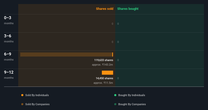Click the 9–12 months row label
The image size is (208, 110).
9,75
